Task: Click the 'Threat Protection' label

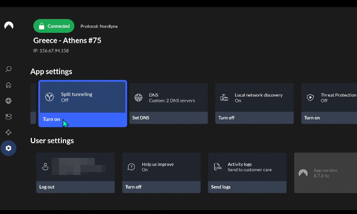Action: (338, 95)
